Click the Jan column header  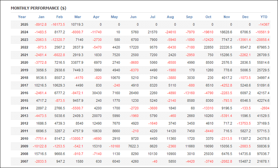point(41,17)
